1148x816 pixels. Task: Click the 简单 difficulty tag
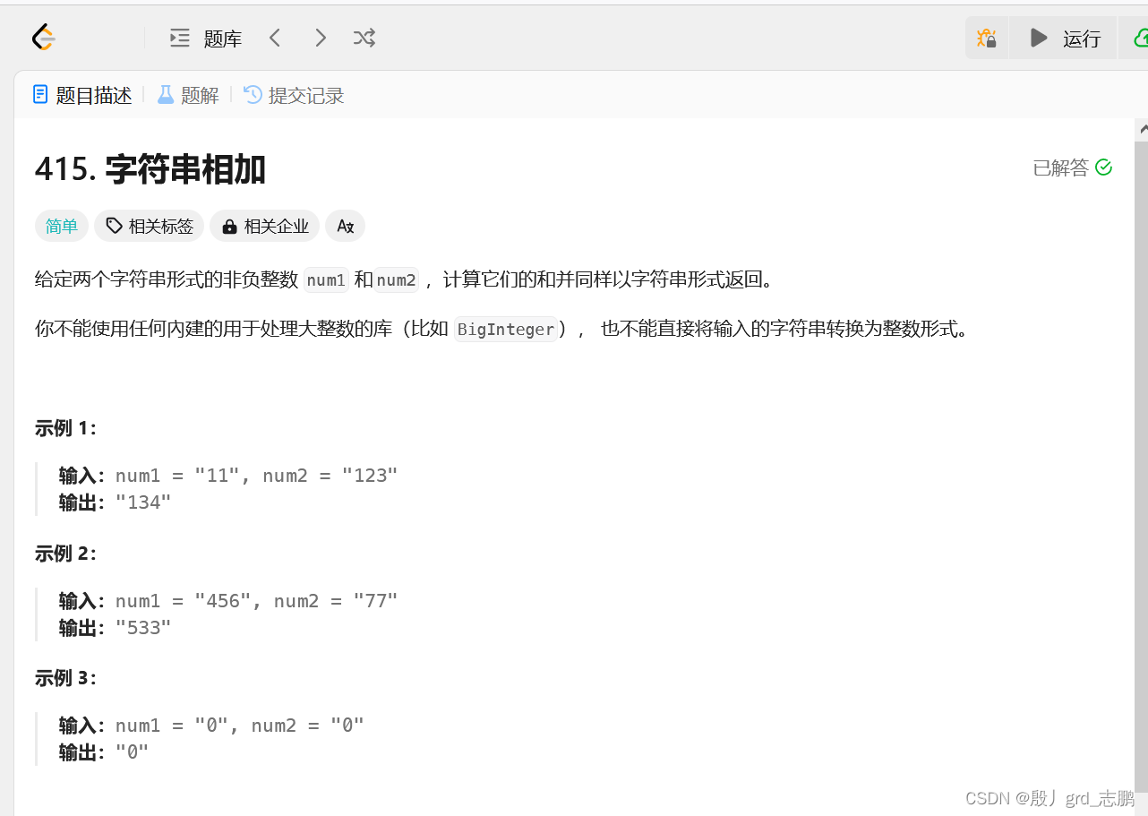click(x=62, y=227)
